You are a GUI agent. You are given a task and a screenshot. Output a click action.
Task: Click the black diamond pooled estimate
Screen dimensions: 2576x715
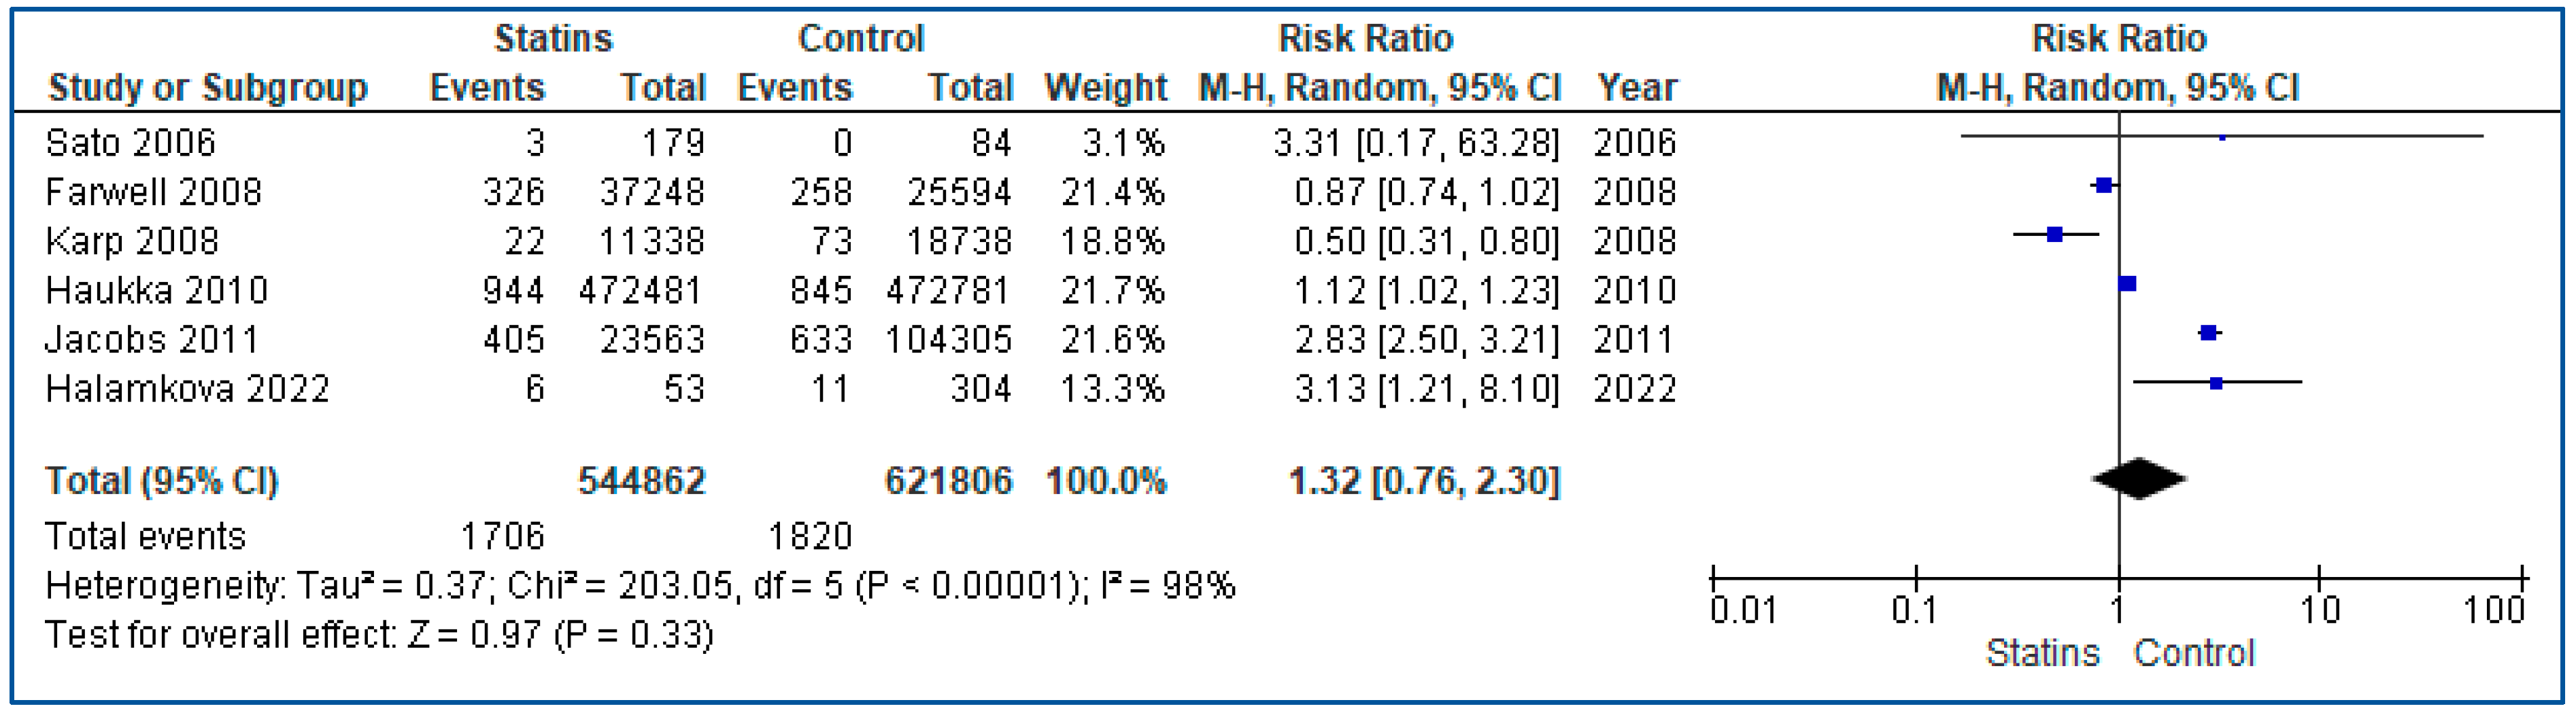point(2138,478)
